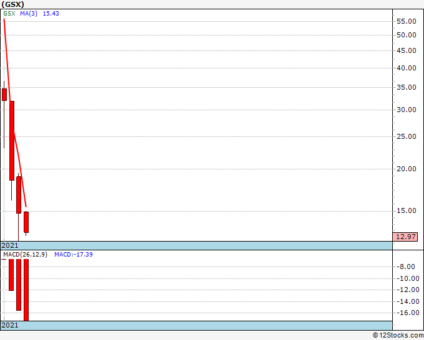Click the 25.00 price axis label
This screenshot has height=340, width=424.
point(406,136)
